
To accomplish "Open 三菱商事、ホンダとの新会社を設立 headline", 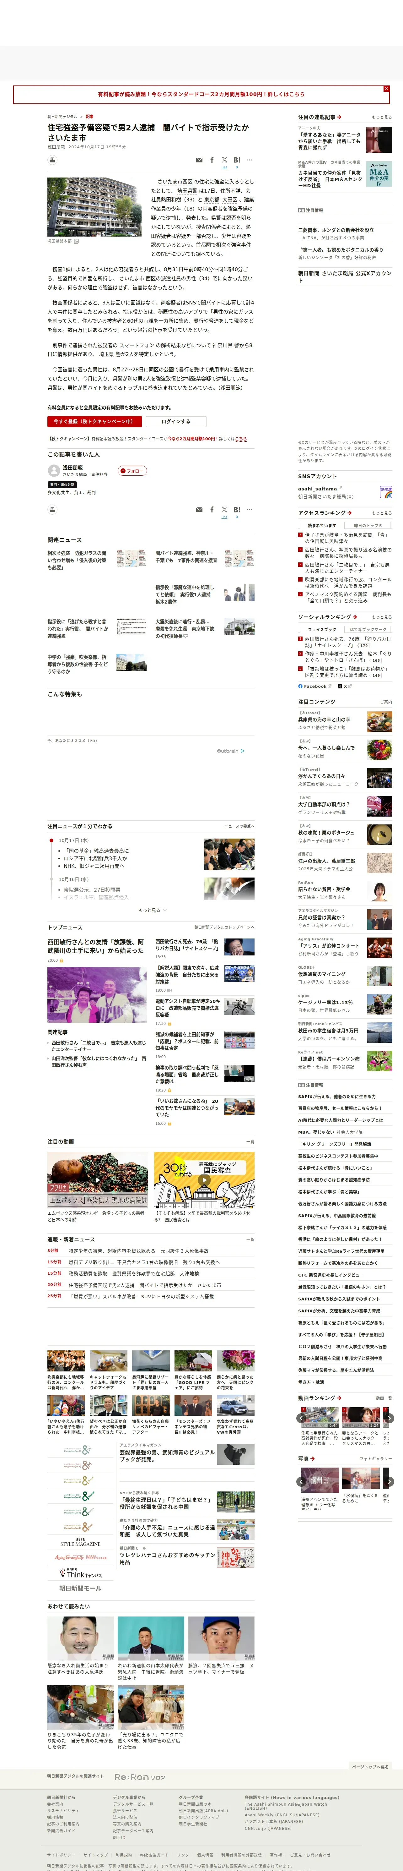I will coord(336,230).
